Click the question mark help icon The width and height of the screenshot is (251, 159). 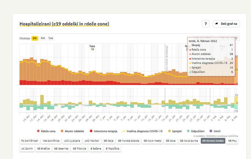(206, 24)
